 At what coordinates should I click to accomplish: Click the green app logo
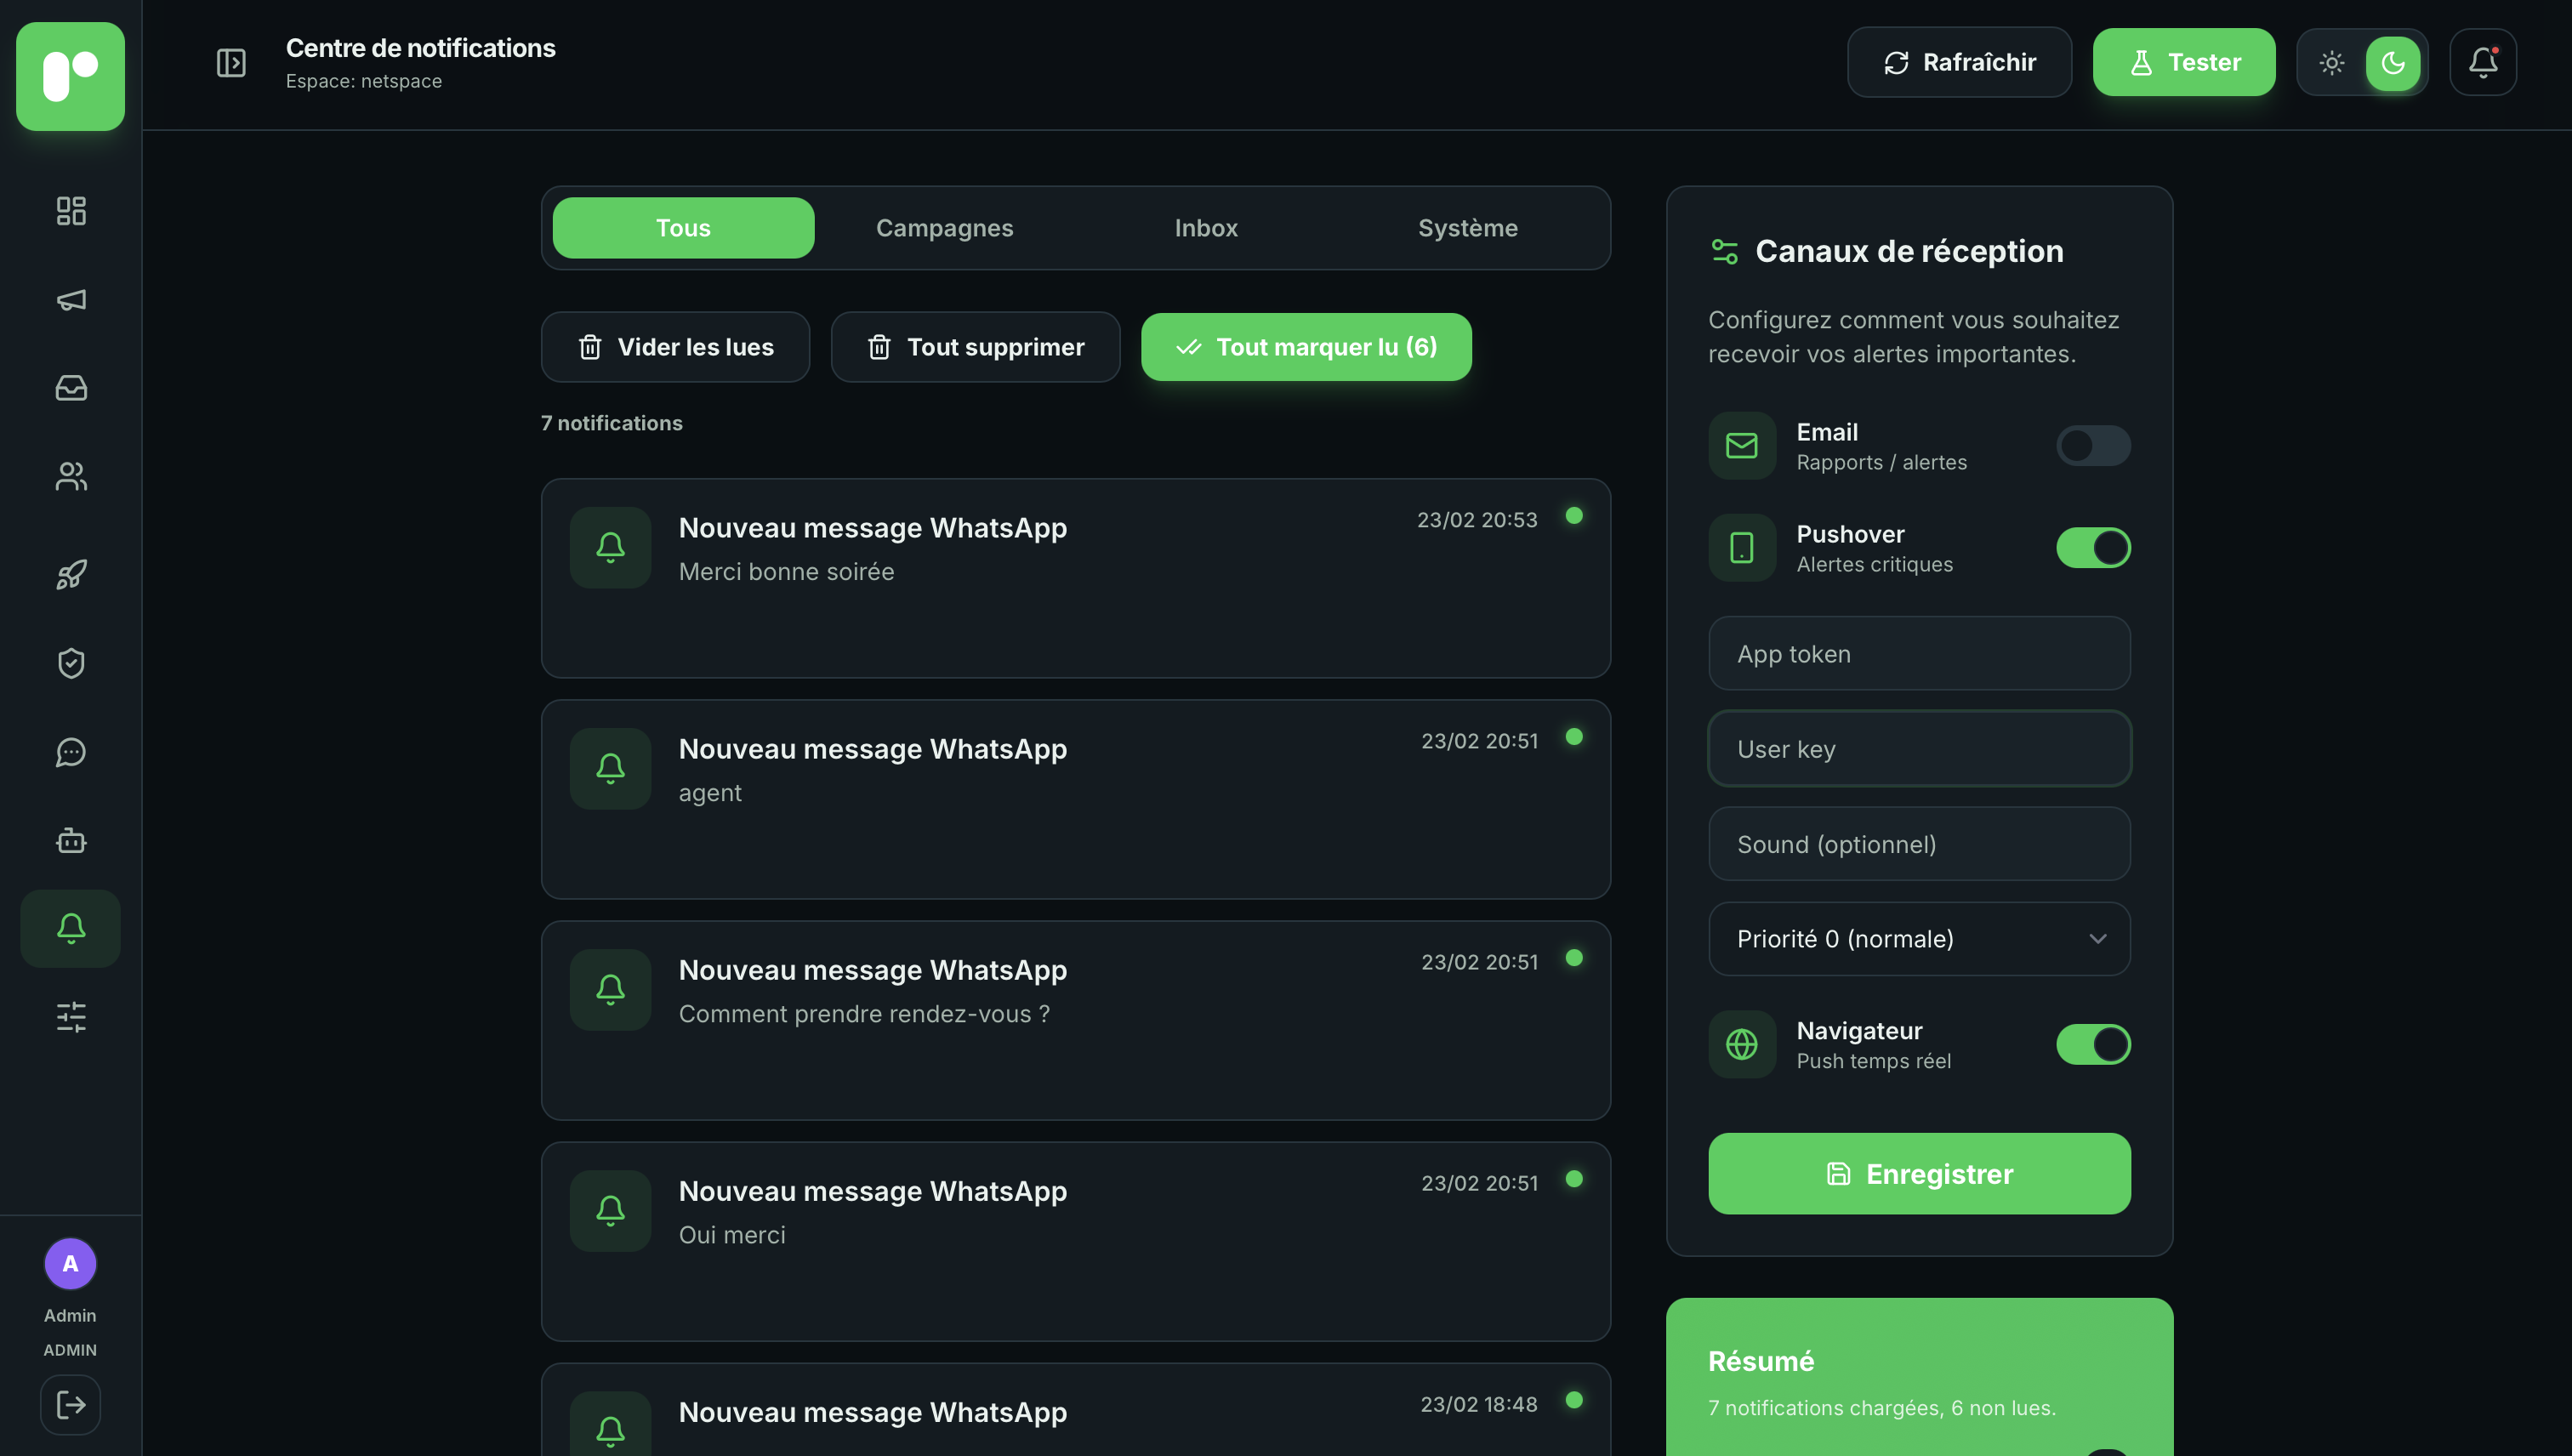click(70, 76)
